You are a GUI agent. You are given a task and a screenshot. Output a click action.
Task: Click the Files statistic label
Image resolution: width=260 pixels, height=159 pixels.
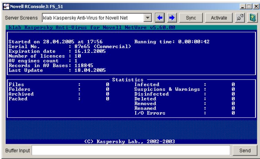tap(16, 84)
